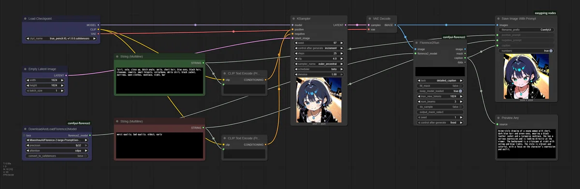Click the Save Image With Prompt output image
Viewport: 580px width, 189px height.
tap(526, 76)
